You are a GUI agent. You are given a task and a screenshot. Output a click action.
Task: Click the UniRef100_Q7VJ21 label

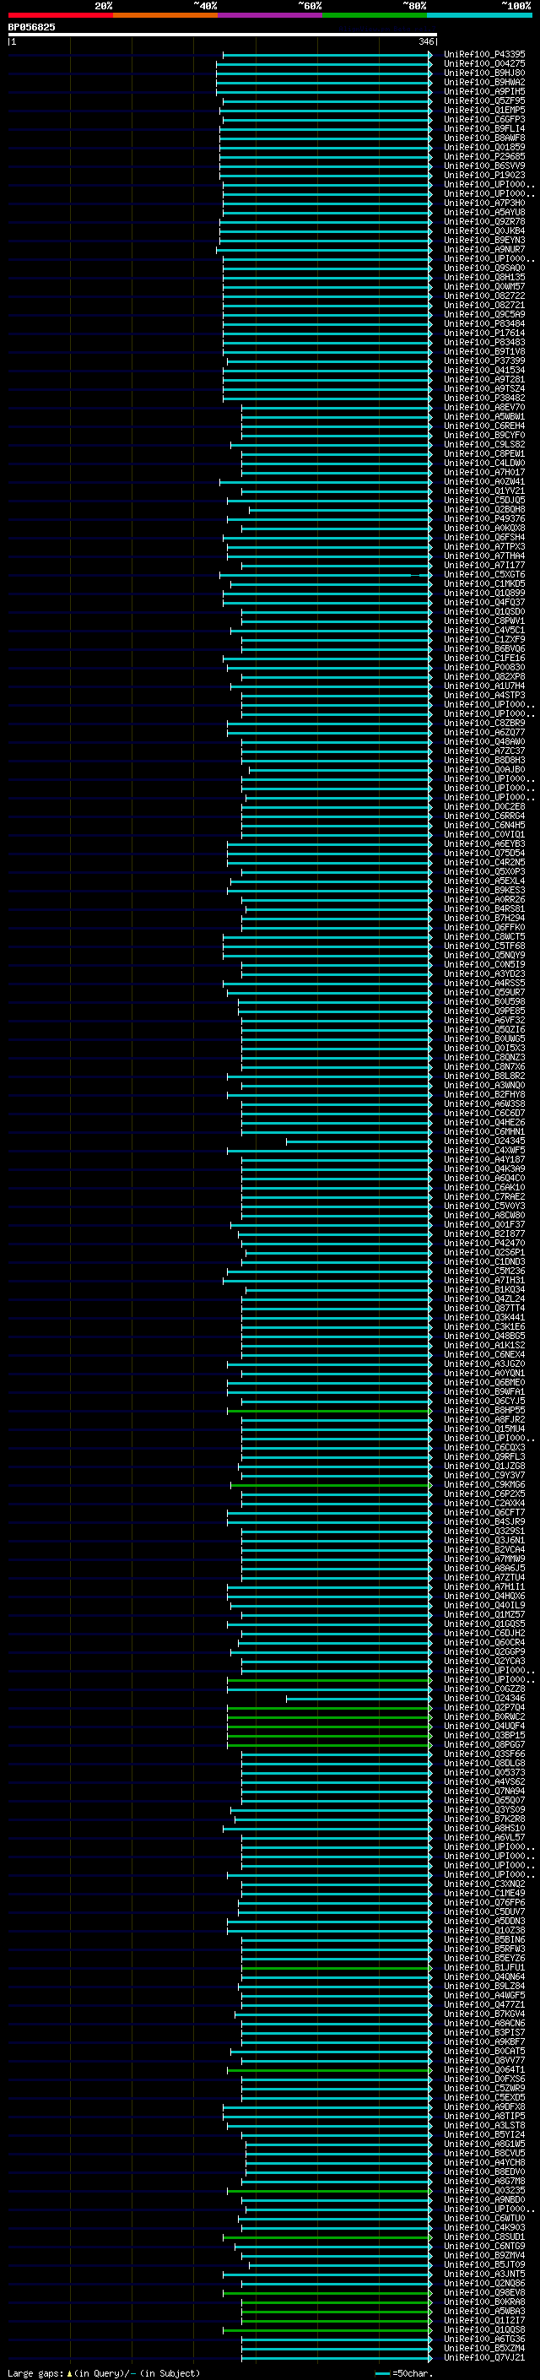(483, 2360)
